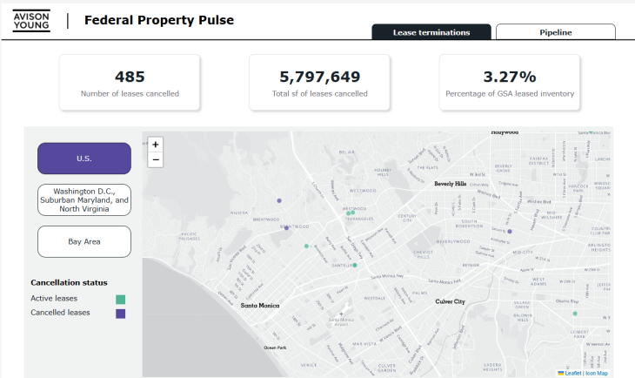Click the 5,797,649 total sf card
635x378 pixels.
point(319,83)
